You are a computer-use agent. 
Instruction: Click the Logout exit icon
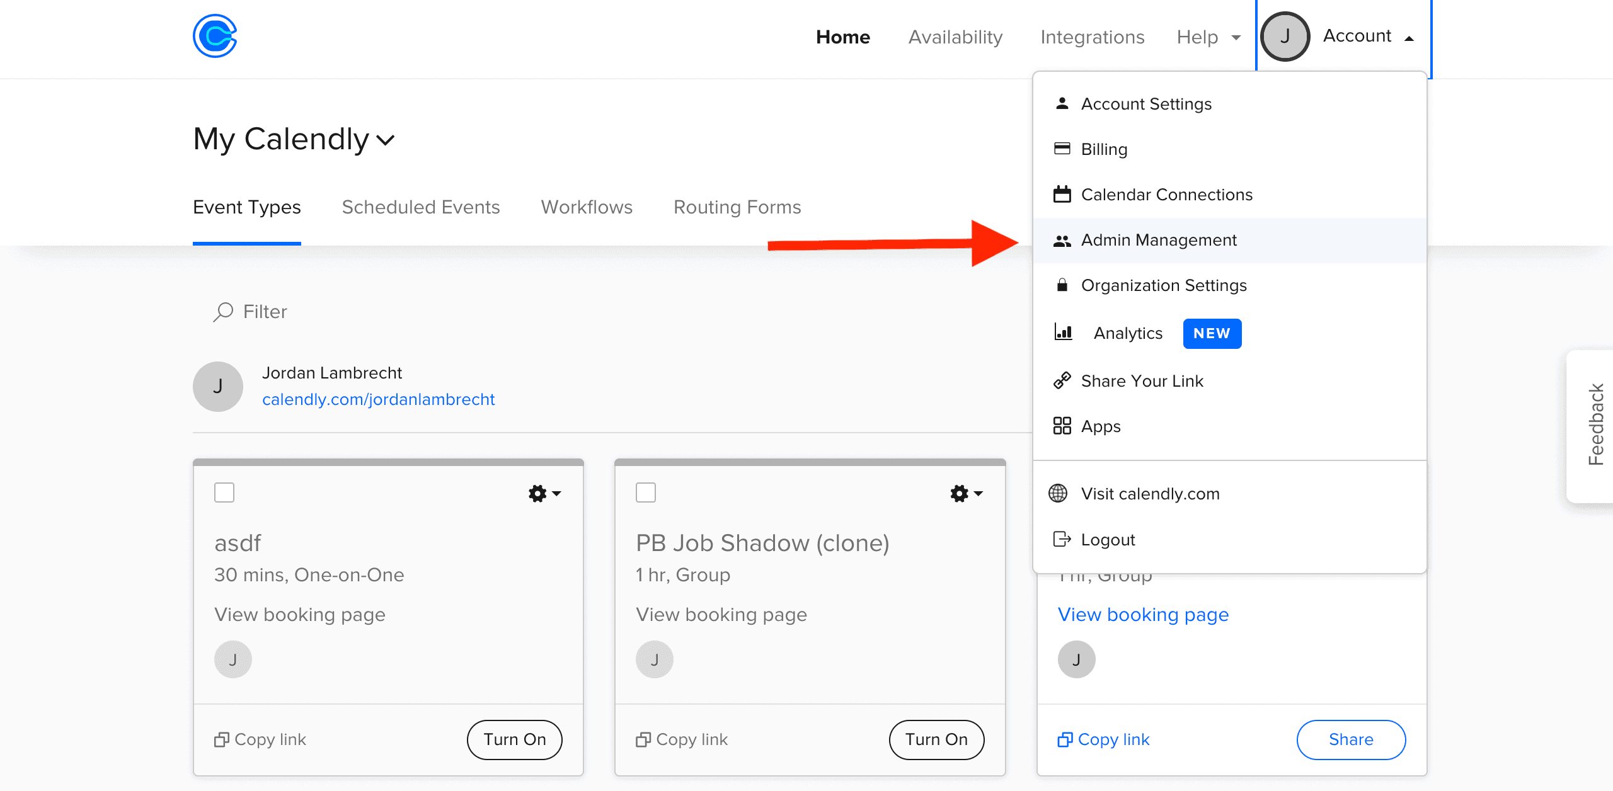click(x=1062, y=539)
